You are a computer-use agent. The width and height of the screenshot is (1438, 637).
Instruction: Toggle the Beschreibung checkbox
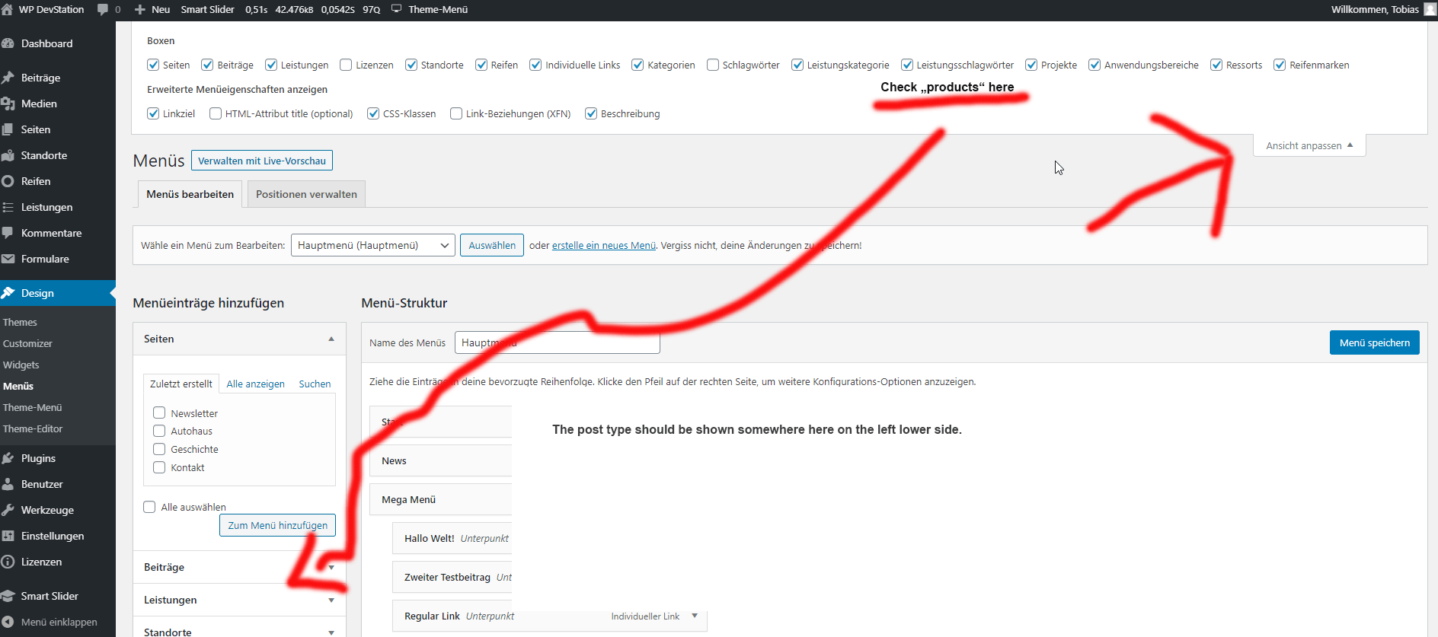click(x=591, y=113)
